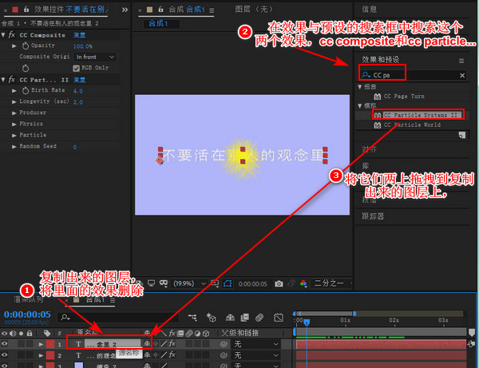This screenshot has width=479, height=368.
Task: Click the fx icon of CC Composite
Action: coord(12,35)
